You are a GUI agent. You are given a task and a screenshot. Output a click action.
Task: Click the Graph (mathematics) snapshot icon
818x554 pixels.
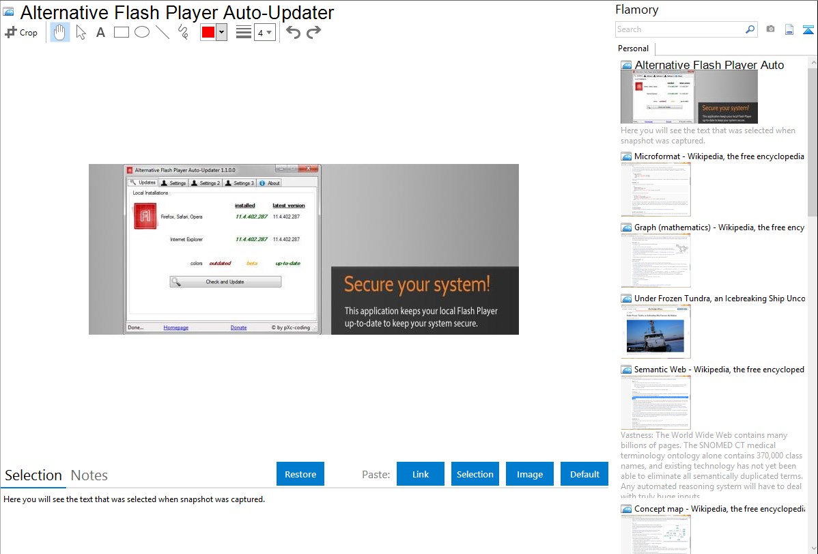point(626,227)
